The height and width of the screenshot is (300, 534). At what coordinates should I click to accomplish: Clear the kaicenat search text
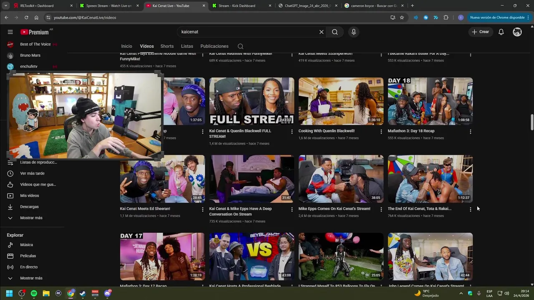(x=321, y=32)
